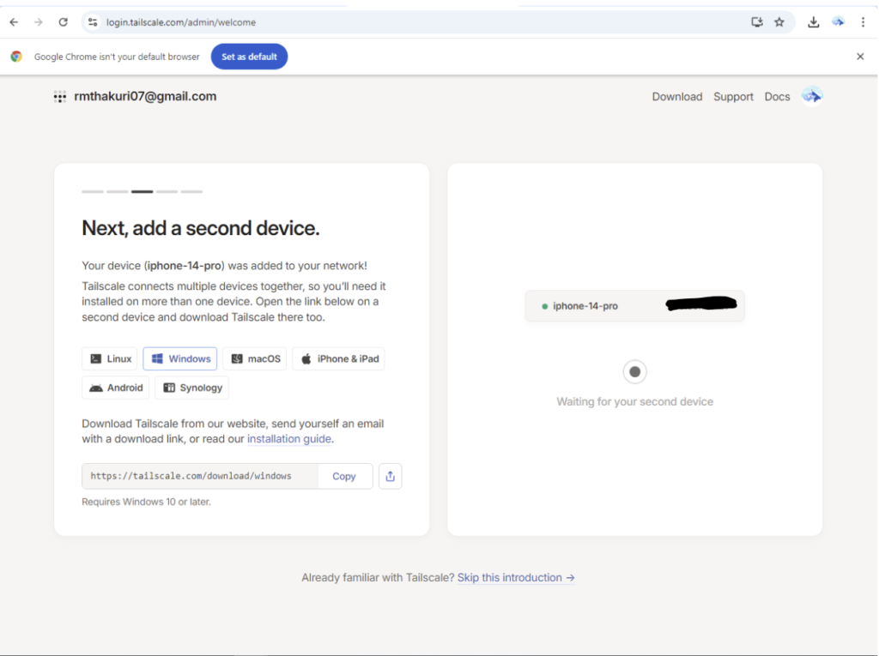Open Chrome downloads icon

(x=814, y=22)
